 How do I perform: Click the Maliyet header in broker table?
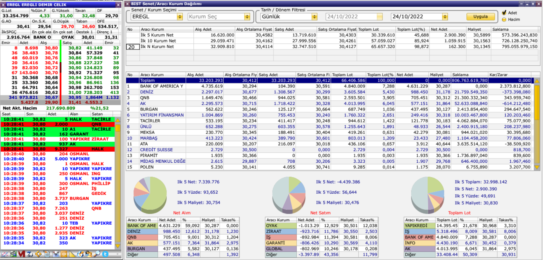click(x=440, y=75)
